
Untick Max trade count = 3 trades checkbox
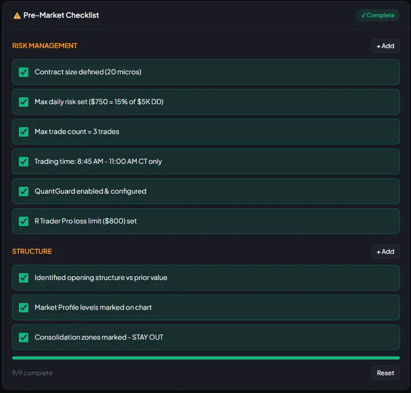24,132
